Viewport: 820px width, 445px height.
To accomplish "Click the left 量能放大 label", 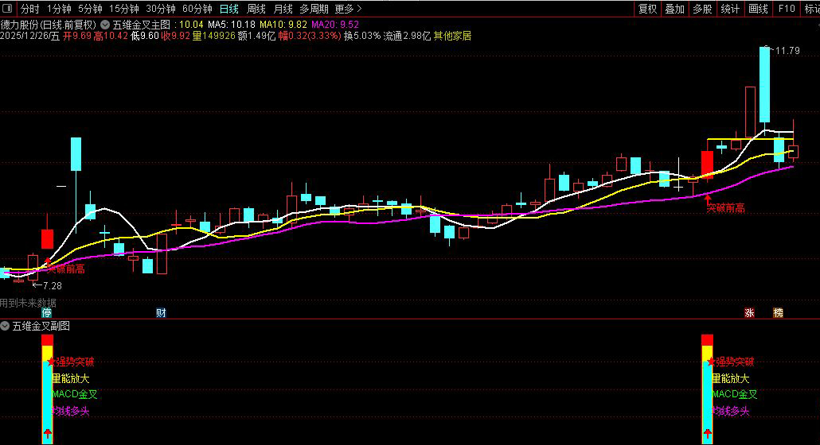I will tap(71, 378).
